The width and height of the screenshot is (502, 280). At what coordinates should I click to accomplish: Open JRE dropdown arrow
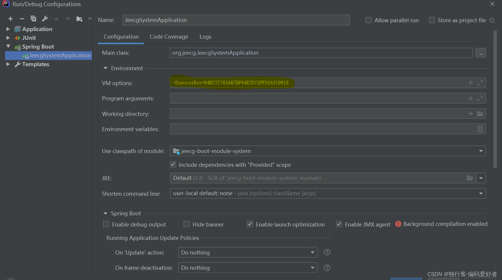(481, 178)
